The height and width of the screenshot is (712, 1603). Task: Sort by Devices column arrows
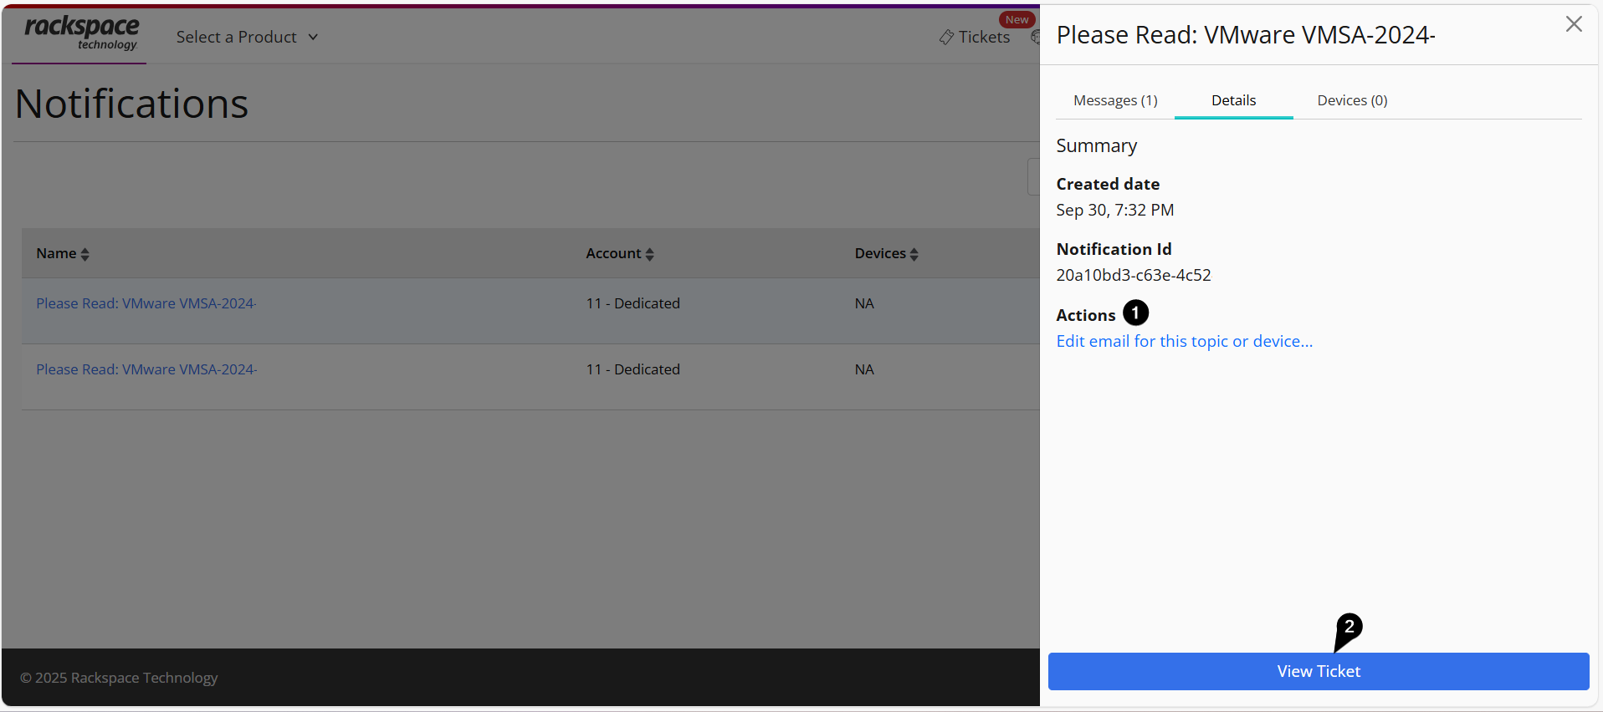coord(914,254)
